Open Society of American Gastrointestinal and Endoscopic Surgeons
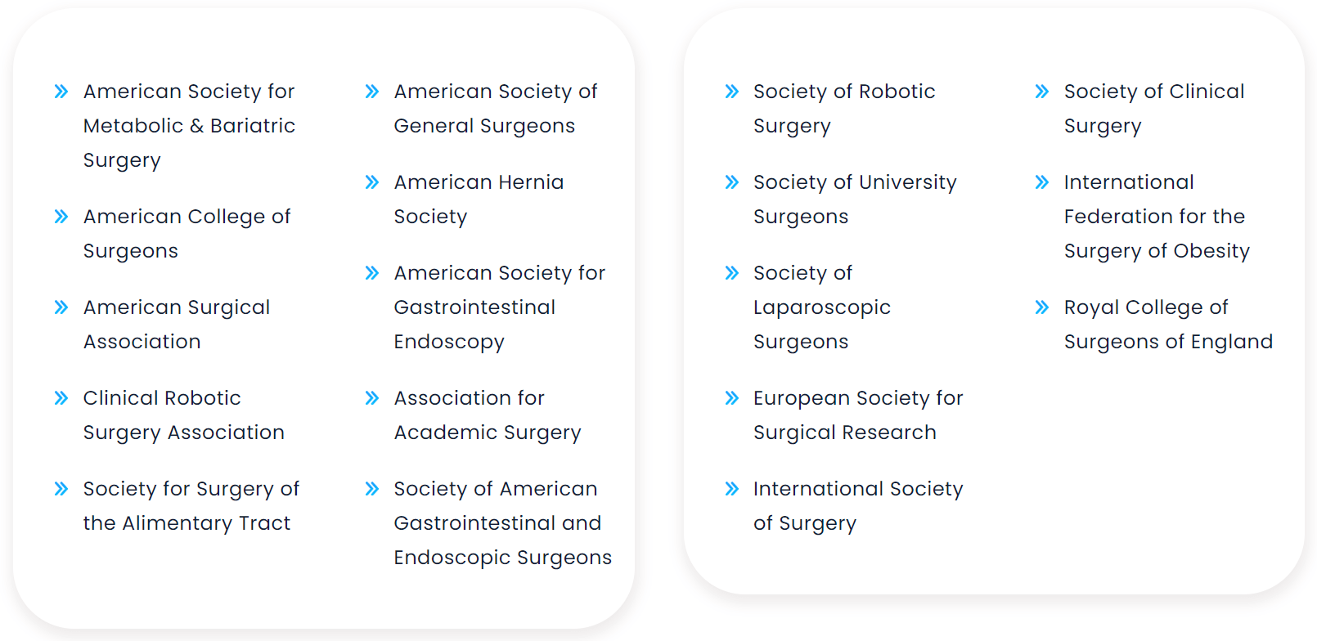Viewport: 1317px width, 641px height. point(501,523)
